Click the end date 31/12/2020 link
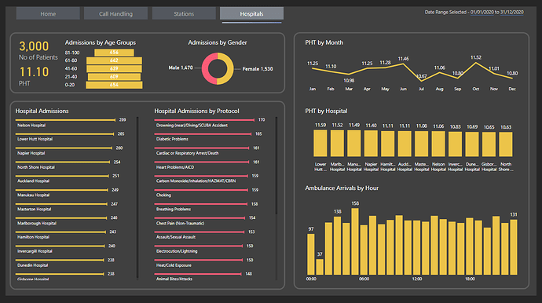542x303 pixels. (512, 12)
